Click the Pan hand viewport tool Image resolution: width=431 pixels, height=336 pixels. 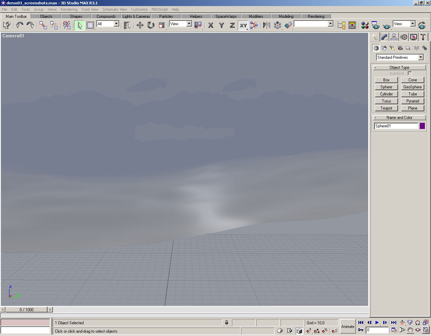click(x=410, y=330)
